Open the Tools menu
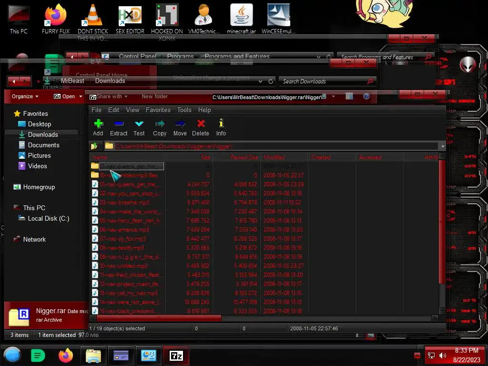 pos(184,110)
